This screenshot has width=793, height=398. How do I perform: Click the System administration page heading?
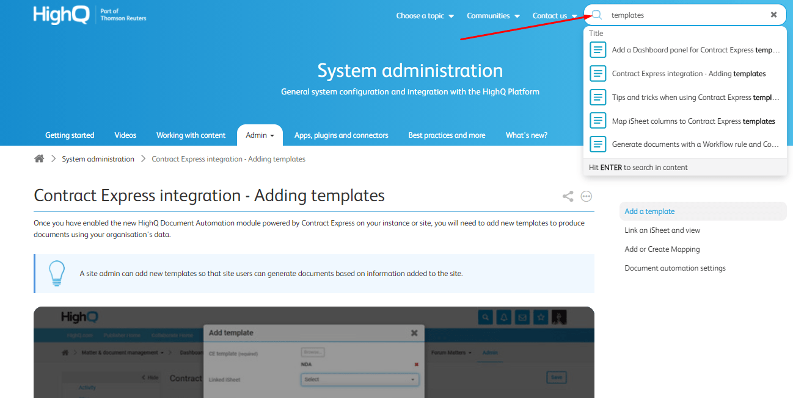(x=410, y=71)
